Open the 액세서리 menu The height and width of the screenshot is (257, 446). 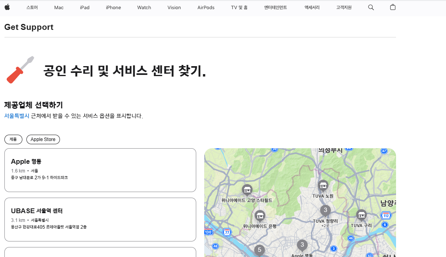pyautogui.click(x=312, y=8)
